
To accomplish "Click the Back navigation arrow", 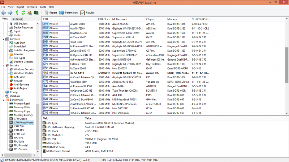I will pyautogui.click(x=4, y=13).
